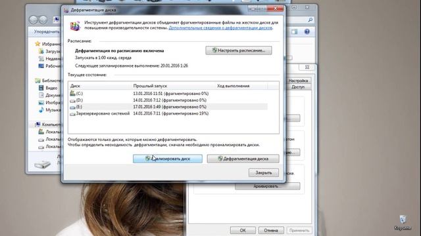
Task: Click the Избранное star icon in Explorer
Action: tap(37, 44)
